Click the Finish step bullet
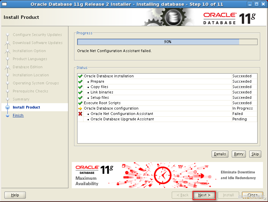The width and height of the screenshot is (268, 202). 7,116
